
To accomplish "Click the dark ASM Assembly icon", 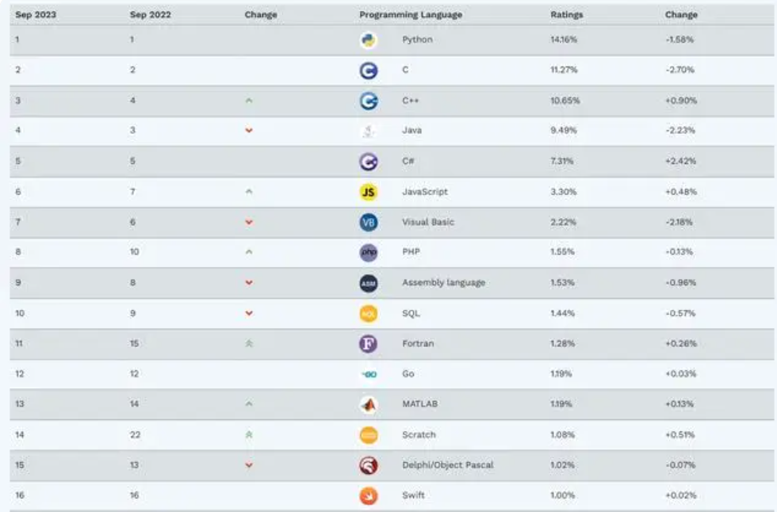I will click(x=368, y=283).
